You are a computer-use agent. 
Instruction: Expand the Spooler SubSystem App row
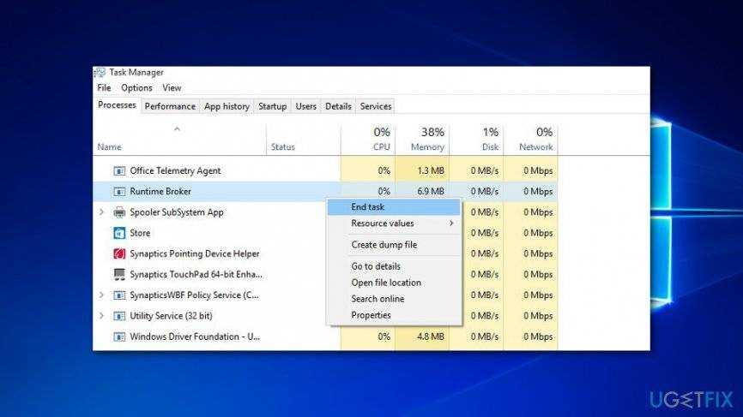click(x=101, y=212)
